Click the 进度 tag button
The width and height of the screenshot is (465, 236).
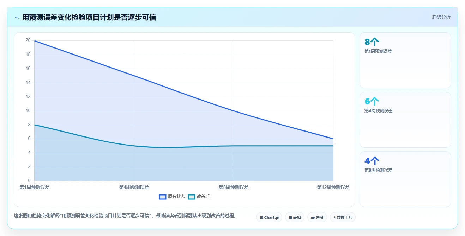(317, 217)
